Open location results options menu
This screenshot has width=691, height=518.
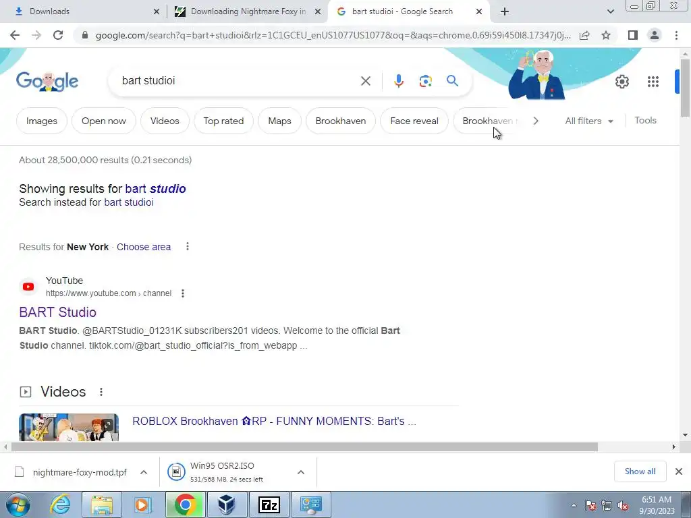(188, 247)
